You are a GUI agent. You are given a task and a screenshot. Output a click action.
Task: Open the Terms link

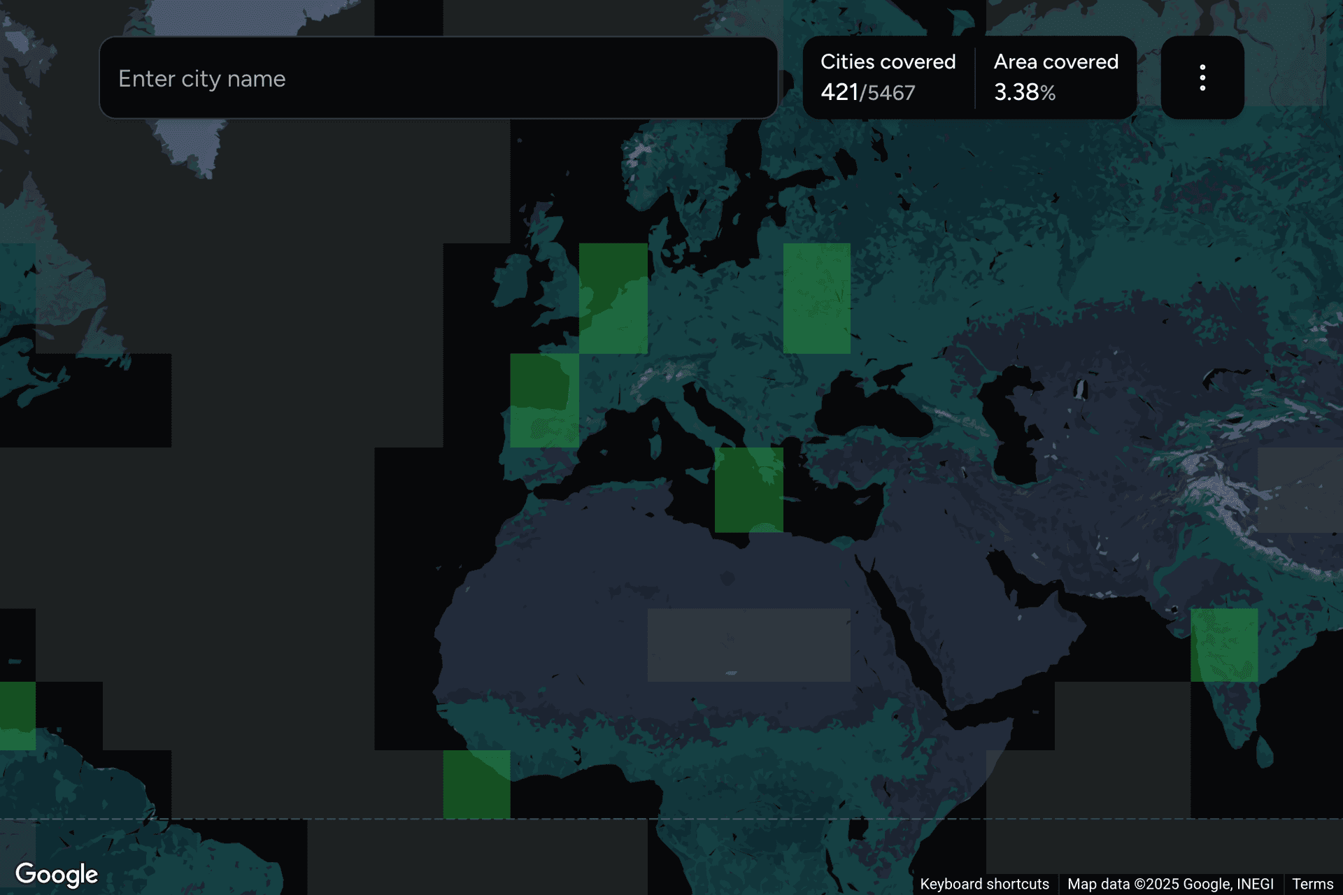point(1312,884)
